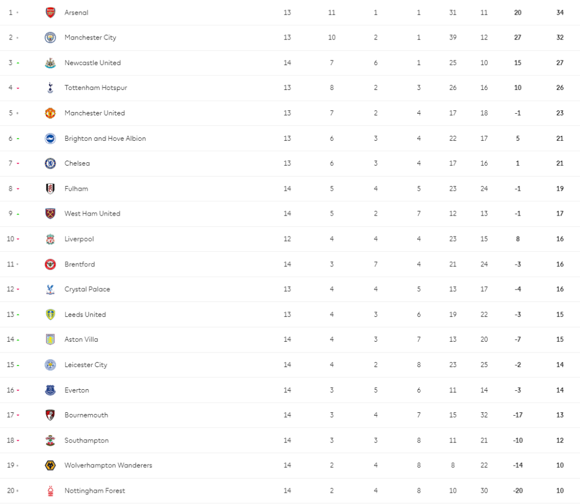580x504 pixels.
Task: Click the Chelsea club crest icon
Action: 50,163
